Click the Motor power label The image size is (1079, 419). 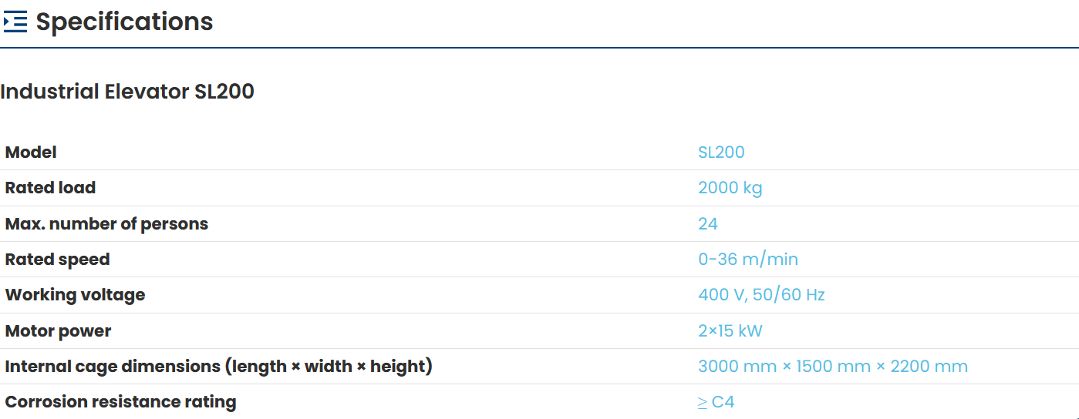coord(58,331)
